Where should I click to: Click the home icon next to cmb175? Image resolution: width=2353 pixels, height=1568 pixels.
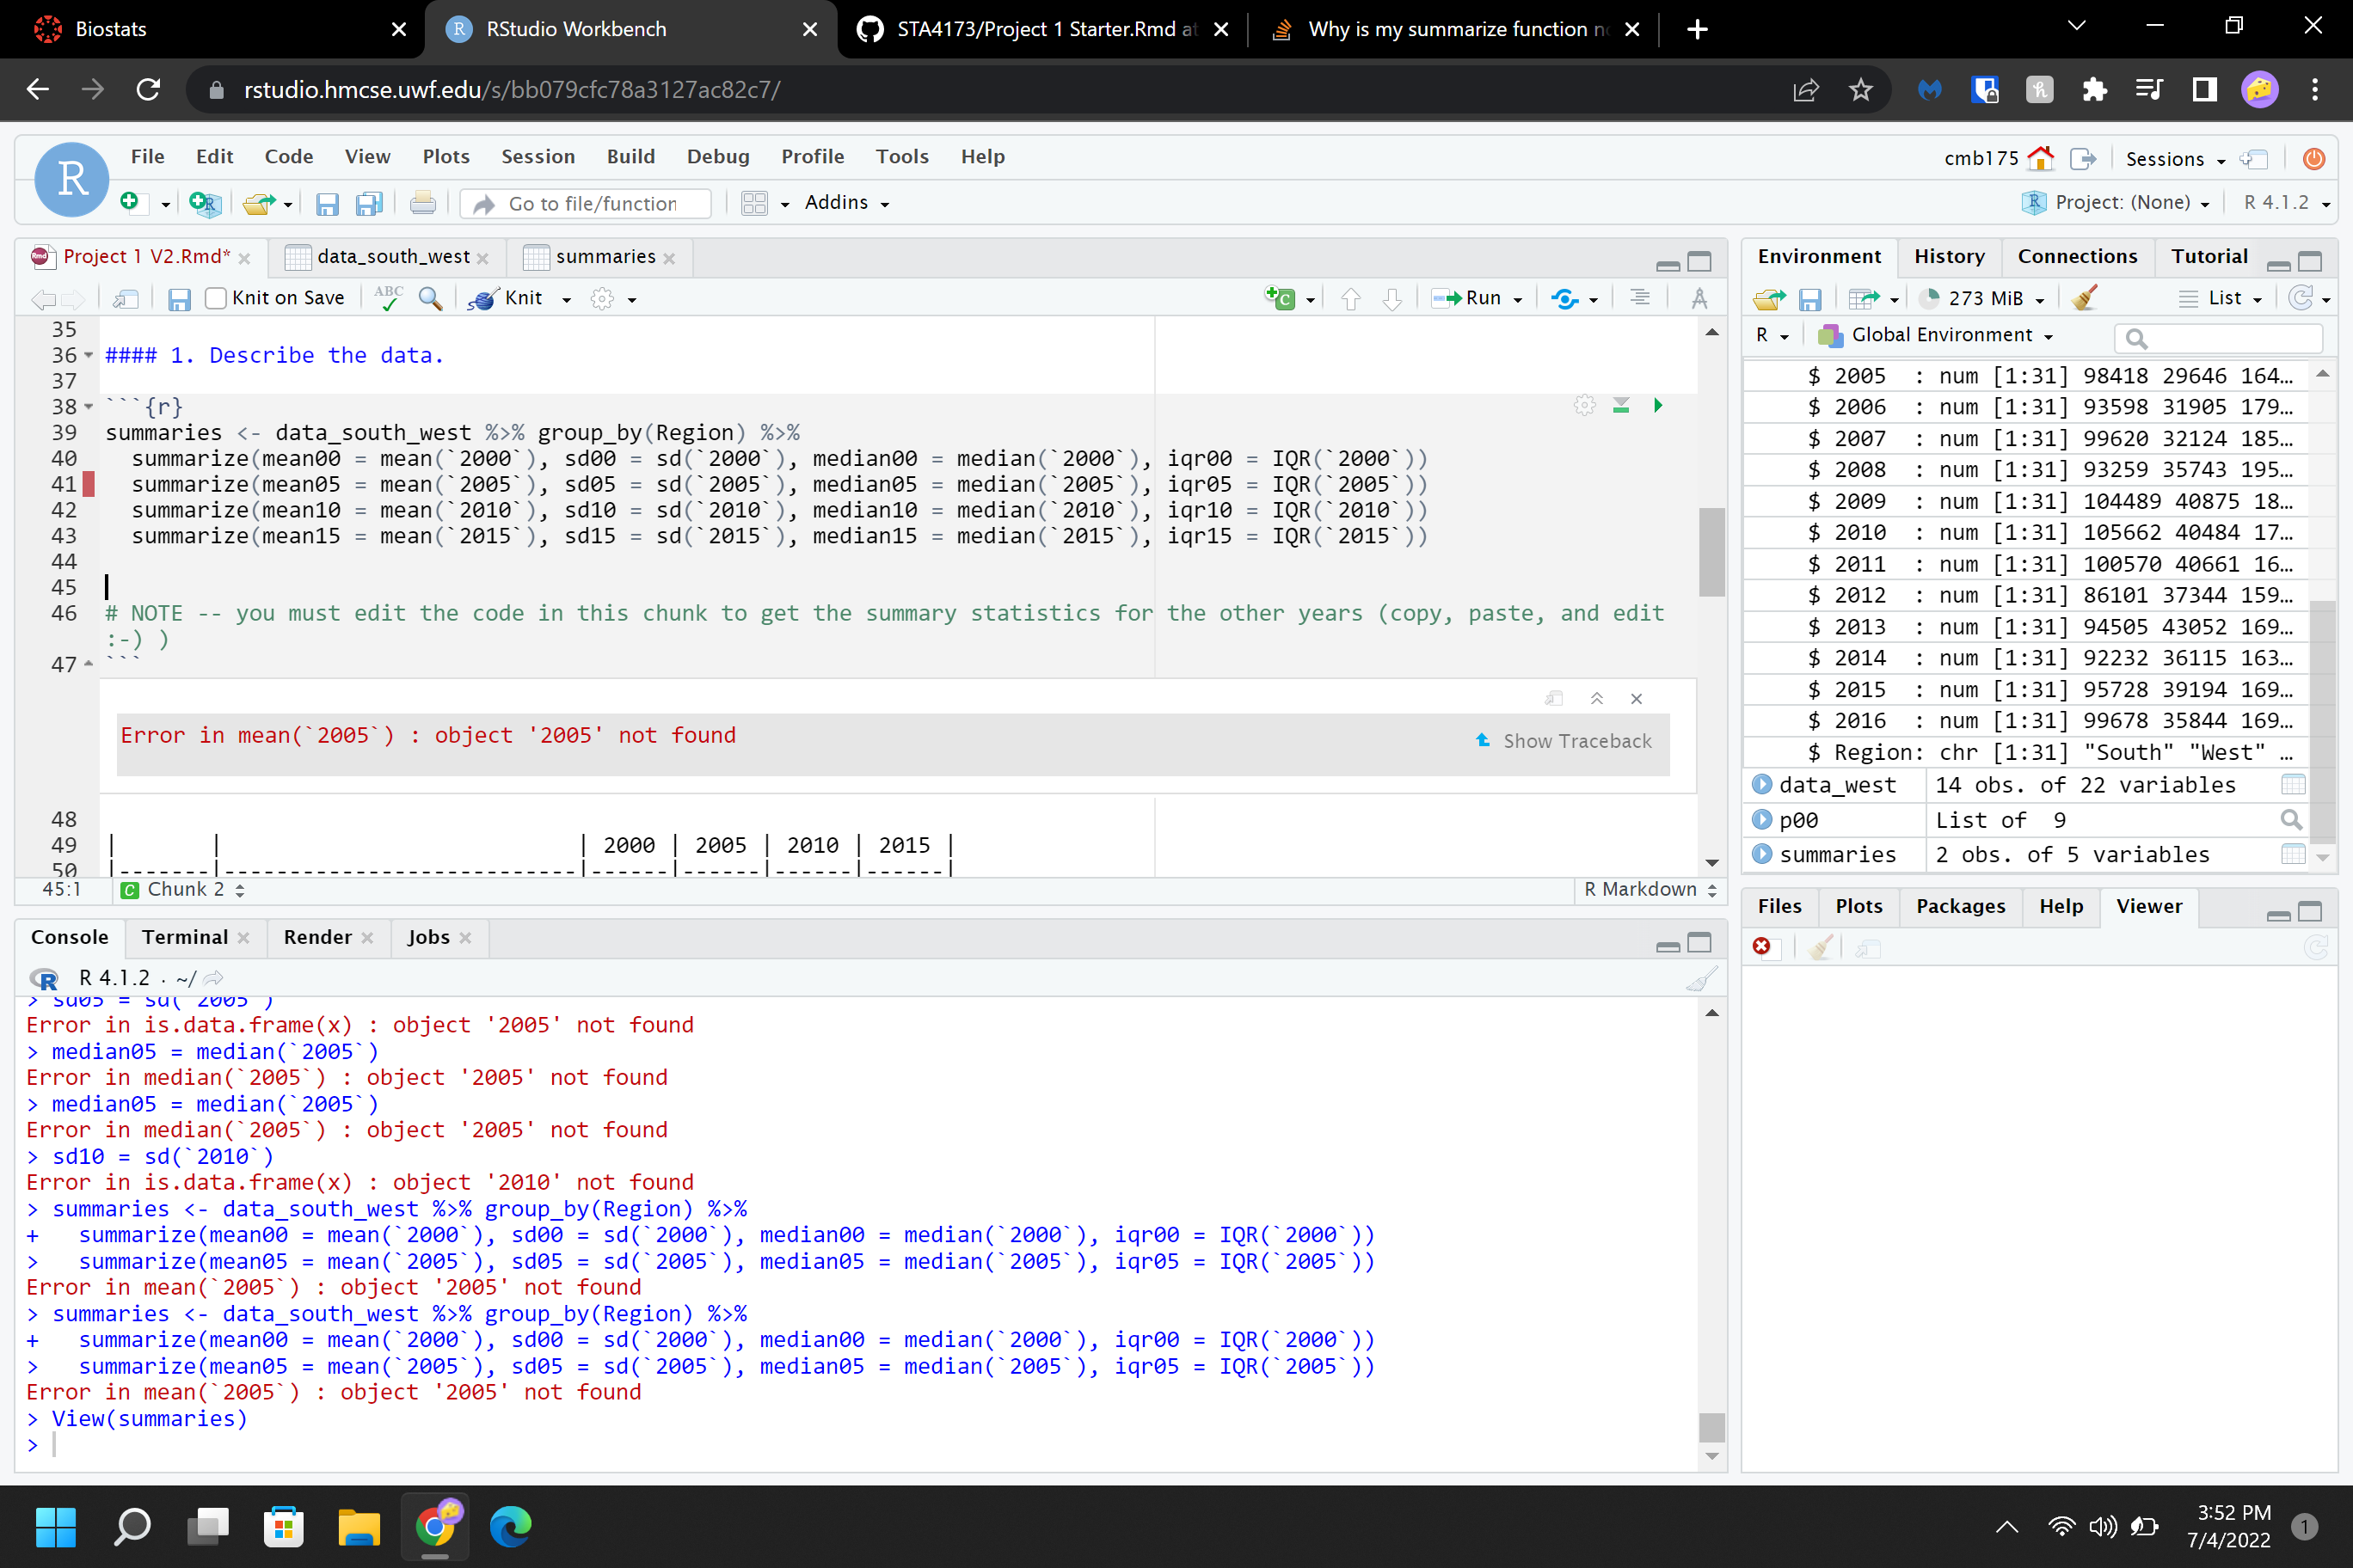pyautogui.click(x=2040, y=158)
